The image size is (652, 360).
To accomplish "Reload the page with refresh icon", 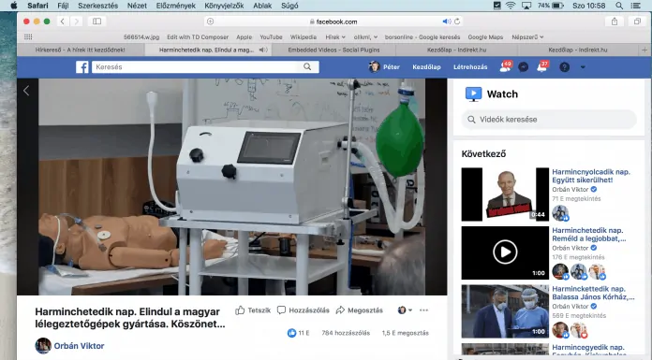I will (x=457, y=22).
